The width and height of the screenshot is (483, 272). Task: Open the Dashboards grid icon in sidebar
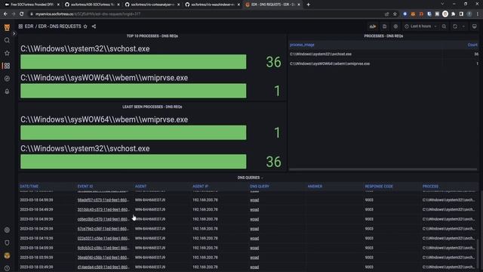pyautogui.click(x=7, y=66)
